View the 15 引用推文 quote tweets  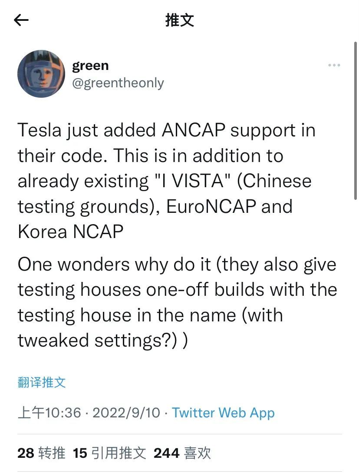tap(110, 453)
